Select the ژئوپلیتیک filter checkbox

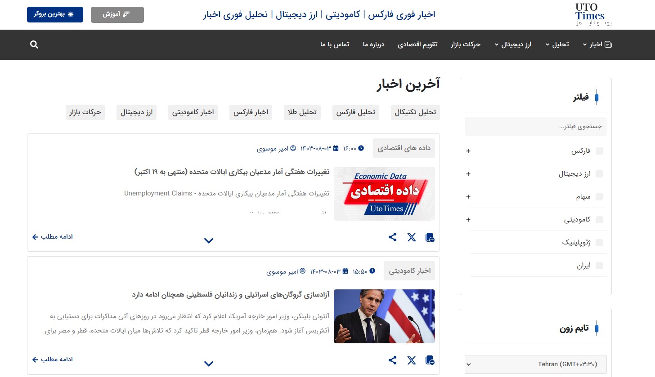point(599,243)
